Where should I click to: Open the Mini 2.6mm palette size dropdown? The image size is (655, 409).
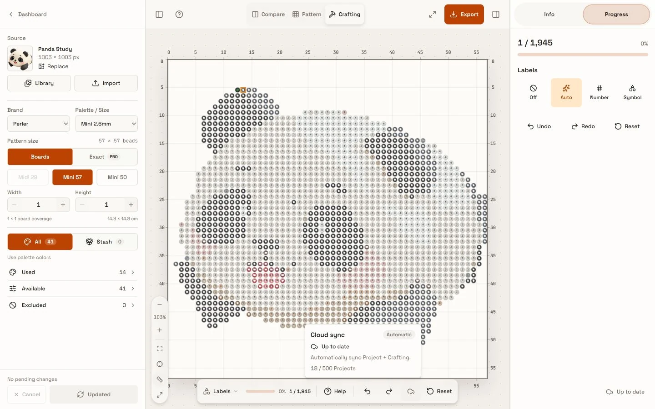tap(106, 124)
